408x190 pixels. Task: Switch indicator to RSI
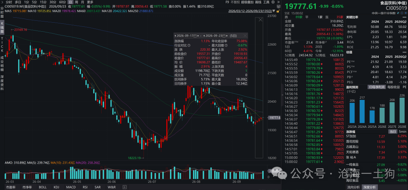tap(85, 187)
